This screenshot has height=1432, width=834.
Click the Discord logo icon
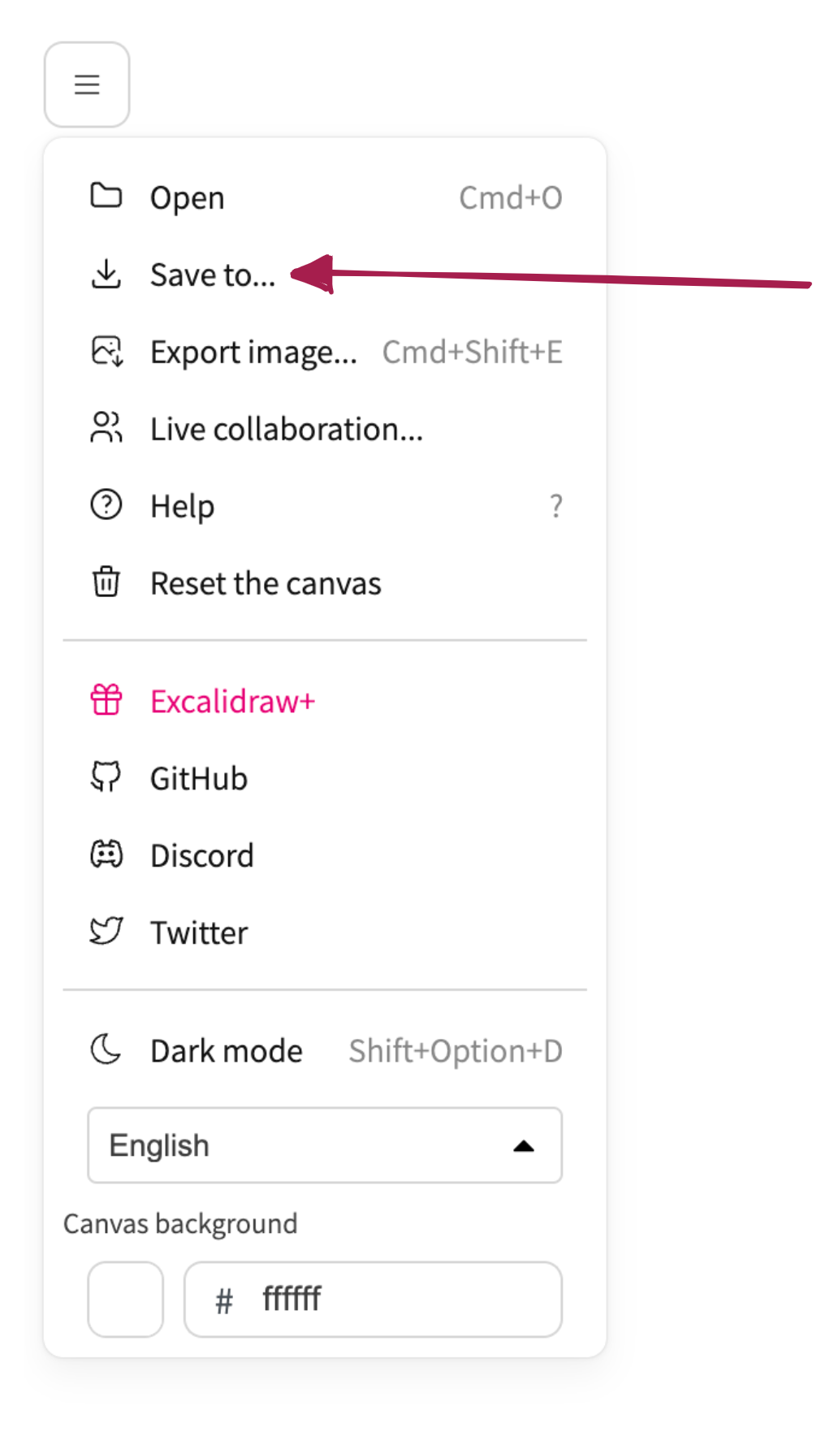click(x=106, y=854)
